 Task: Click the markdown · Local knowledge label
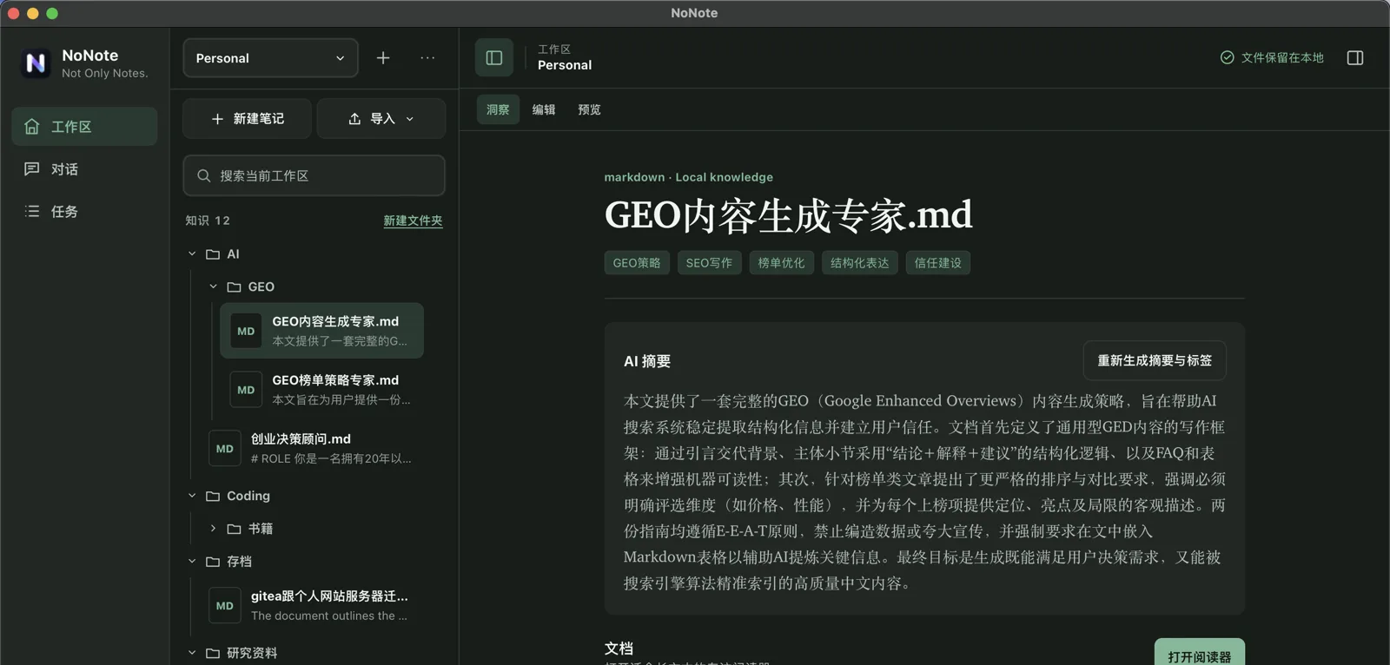click(x=689, y=177)
